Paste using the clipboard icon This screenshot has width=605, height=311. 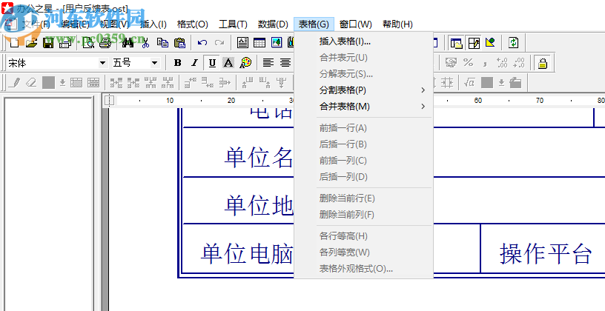coord(179,43)
